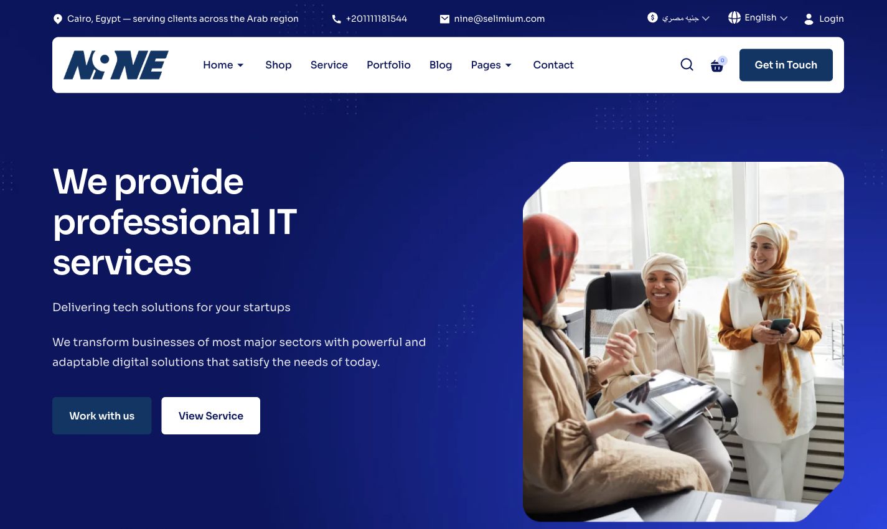Image resolution: width=887 pixels, height=529 pixels.
Task: Click the currency dollar coin icon
Action: 652,17
